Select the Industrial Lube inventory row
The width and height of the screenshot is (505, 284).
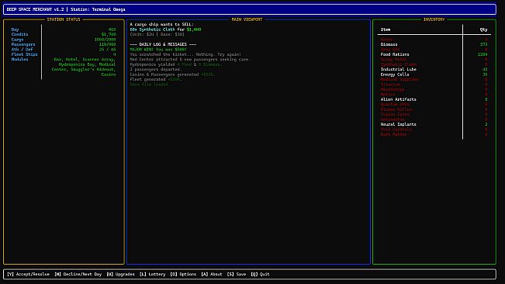pos(434,69)
